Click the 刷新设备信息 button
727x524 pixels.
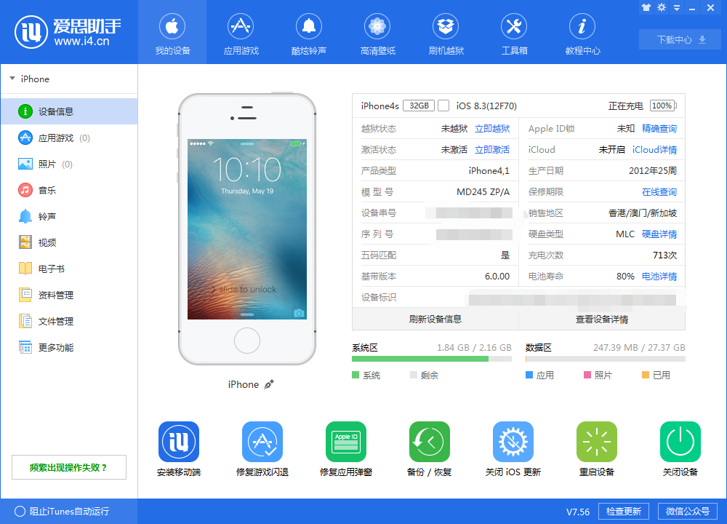(x=435, y=319)
